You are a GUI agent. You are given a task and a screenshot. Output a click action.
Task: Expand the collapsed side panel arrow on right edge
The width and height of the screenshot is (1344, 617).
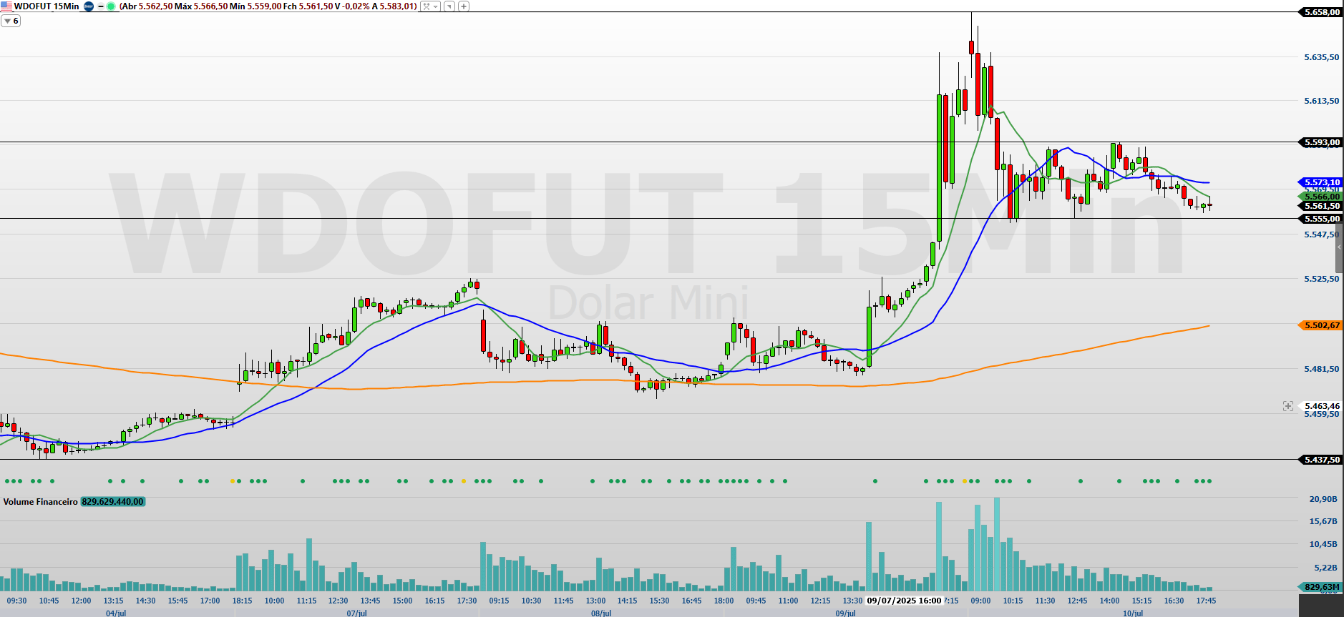click(x=1339, y=247)
